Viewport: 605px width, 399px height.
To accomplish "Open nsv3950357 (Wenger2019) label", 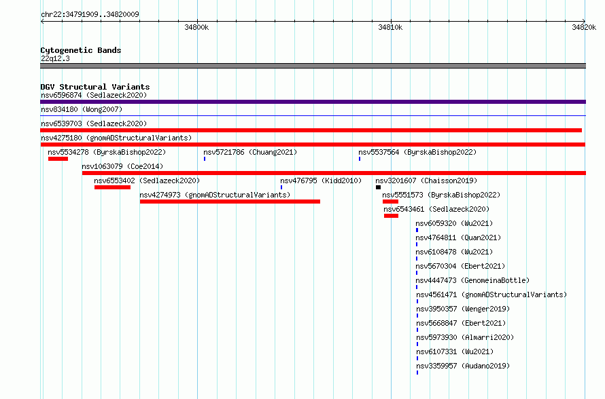I will pos(463,309).
